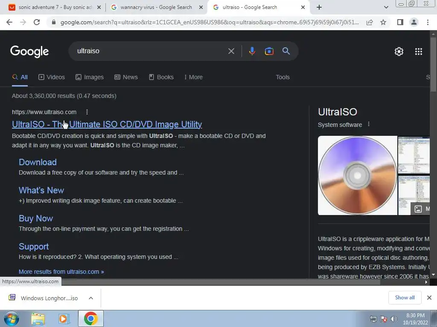
Task: Open the UltraISO knowledge panel options dots
Action: coord(369,124)
